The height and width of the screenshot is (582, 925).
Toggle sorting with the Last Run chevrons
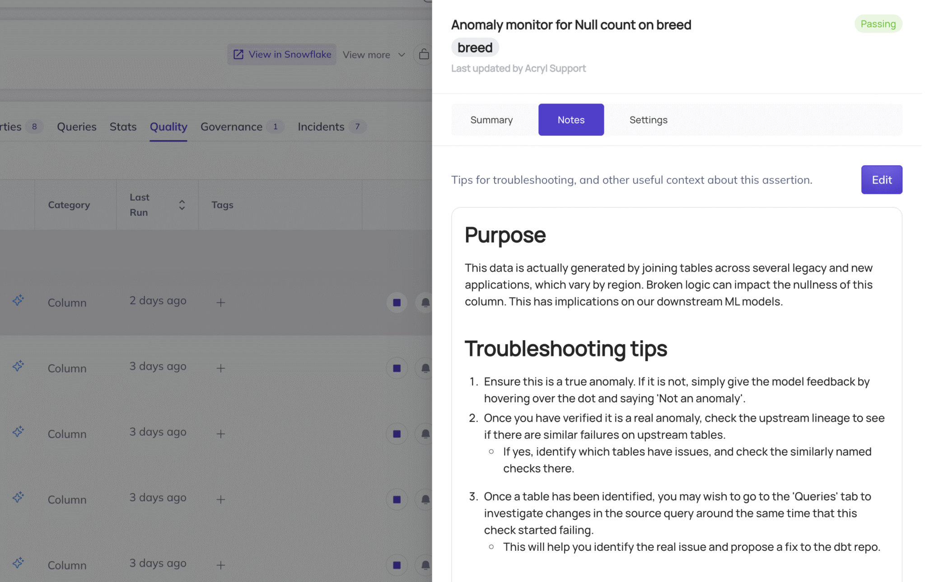pos(182,205)
